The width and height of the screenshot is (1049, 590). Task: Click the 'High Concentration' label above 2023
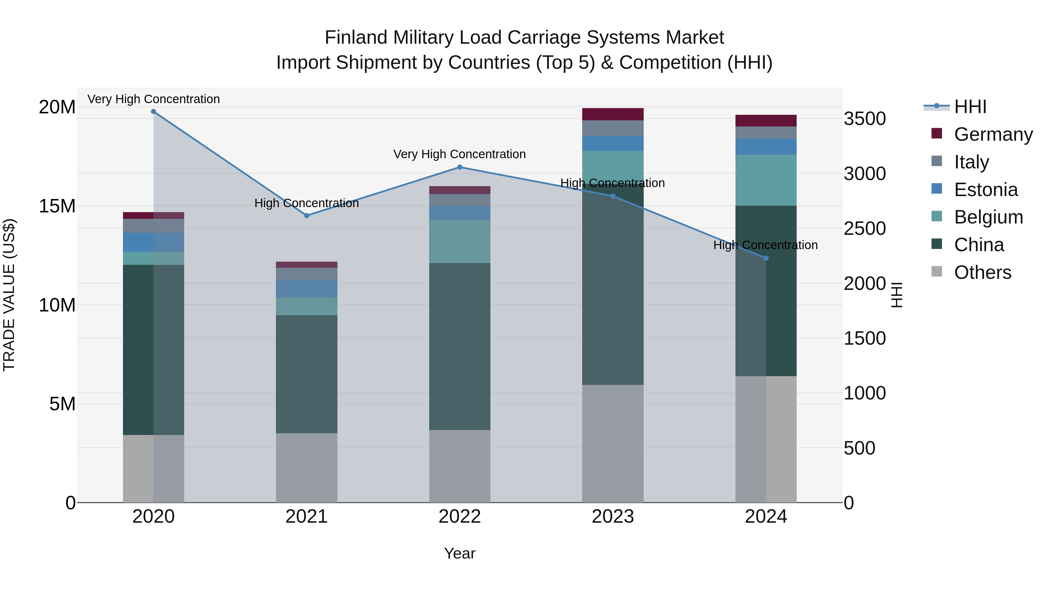click(613, 183)
